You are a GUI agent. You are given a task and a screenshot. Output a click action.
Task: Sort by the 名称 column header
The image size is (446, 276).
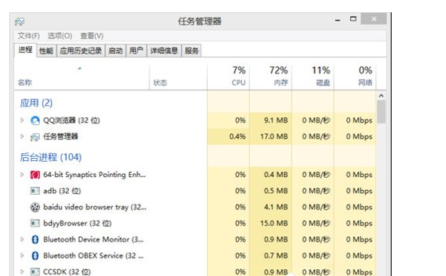(82, 77)
